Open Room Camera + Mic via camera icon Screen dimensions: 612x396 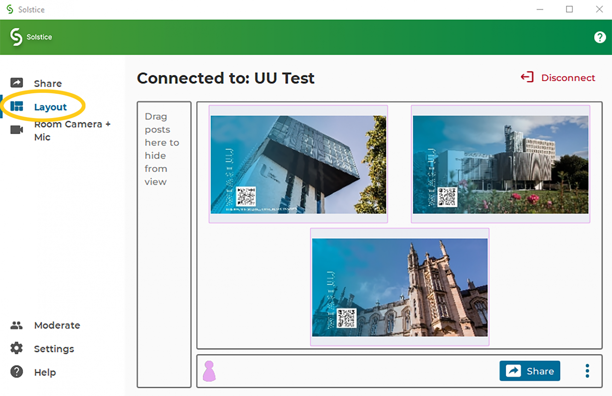click(x=17, y=130)
